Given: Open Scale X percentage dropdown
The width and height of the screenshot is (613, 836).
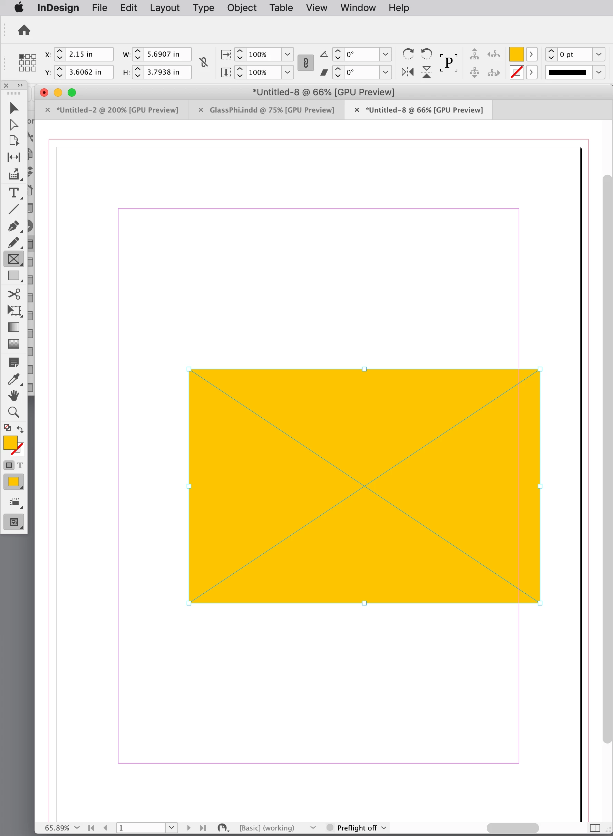Looking at the screenshot, I should tap(287, 54).
